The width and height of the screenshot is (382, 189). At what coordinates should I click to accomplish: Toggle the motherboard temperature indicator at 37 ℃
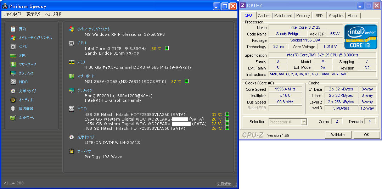[x=187, y=81]
